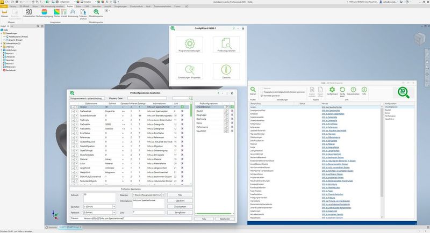Click Report erstellen in Model Inspector

312,92
